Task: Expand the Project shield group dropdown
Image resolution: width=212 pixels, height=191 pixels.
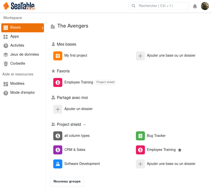Action: point(85,125)
